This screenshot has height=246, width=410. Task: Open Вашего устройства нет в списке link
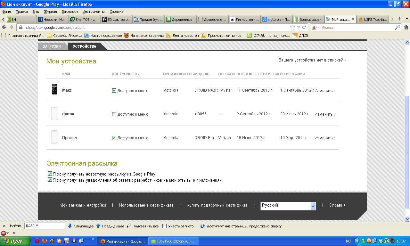pos(312,60)
